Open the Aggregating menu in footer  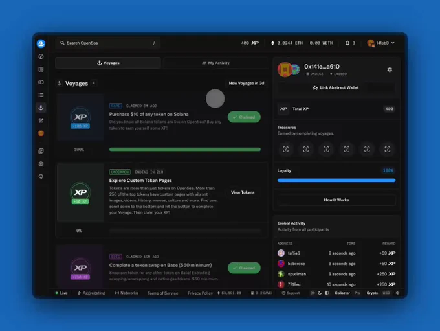[x=91, y=293]
